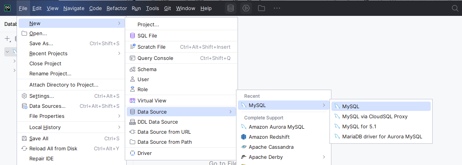Select MariaDB driver for Aurora MySQL

pyautogui.click(x=381, y=136)
